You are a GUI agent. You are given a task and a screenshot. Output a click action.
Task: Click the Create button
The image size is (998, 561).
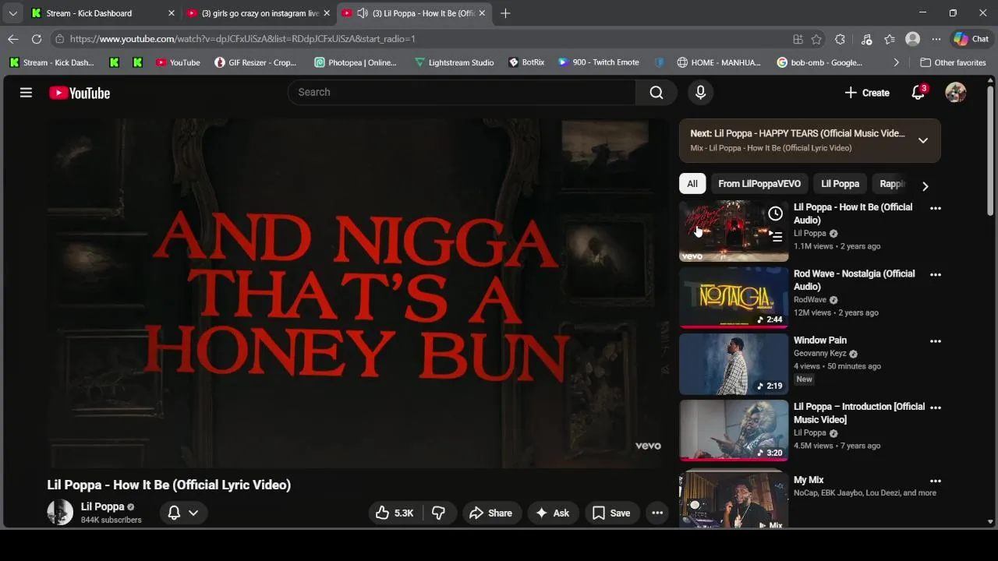[866, 93]
